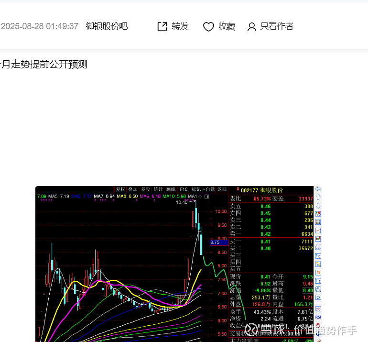Screen dimensions: 368x342
Task: Click the 卖四 8.45 order row
Action: [x=271, y=213]
